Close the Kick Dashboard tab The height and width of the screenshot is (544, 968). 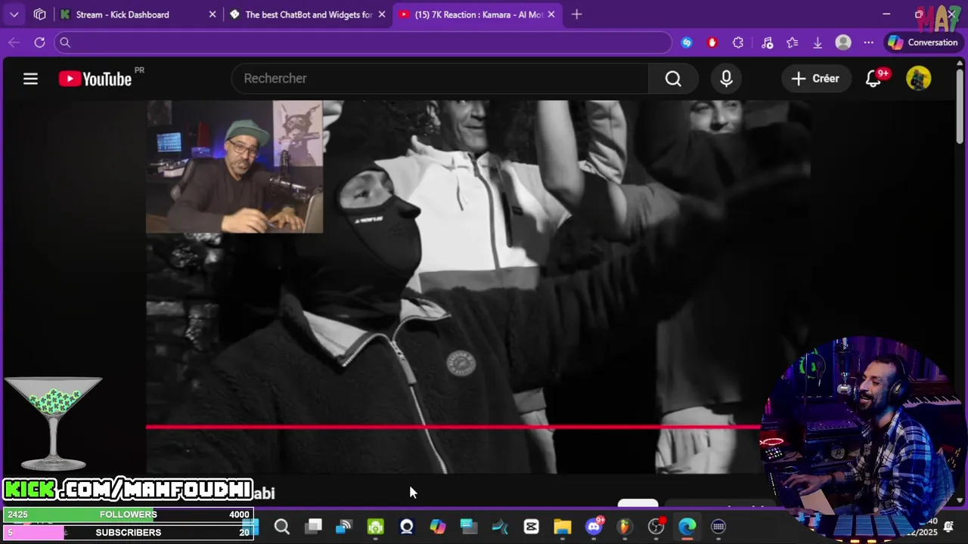[x=213, y=14]
